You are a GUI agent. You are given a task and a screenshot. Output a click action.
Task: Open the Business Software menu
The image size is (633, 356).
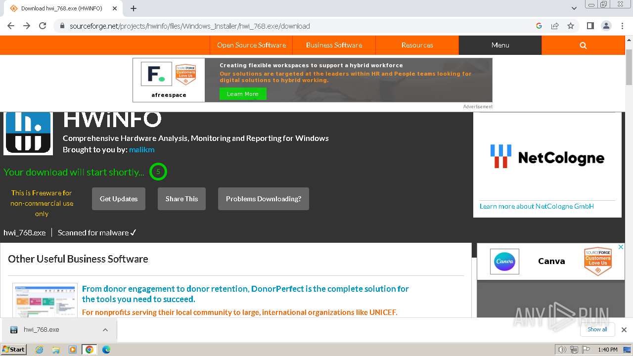[x=334, y=45]
